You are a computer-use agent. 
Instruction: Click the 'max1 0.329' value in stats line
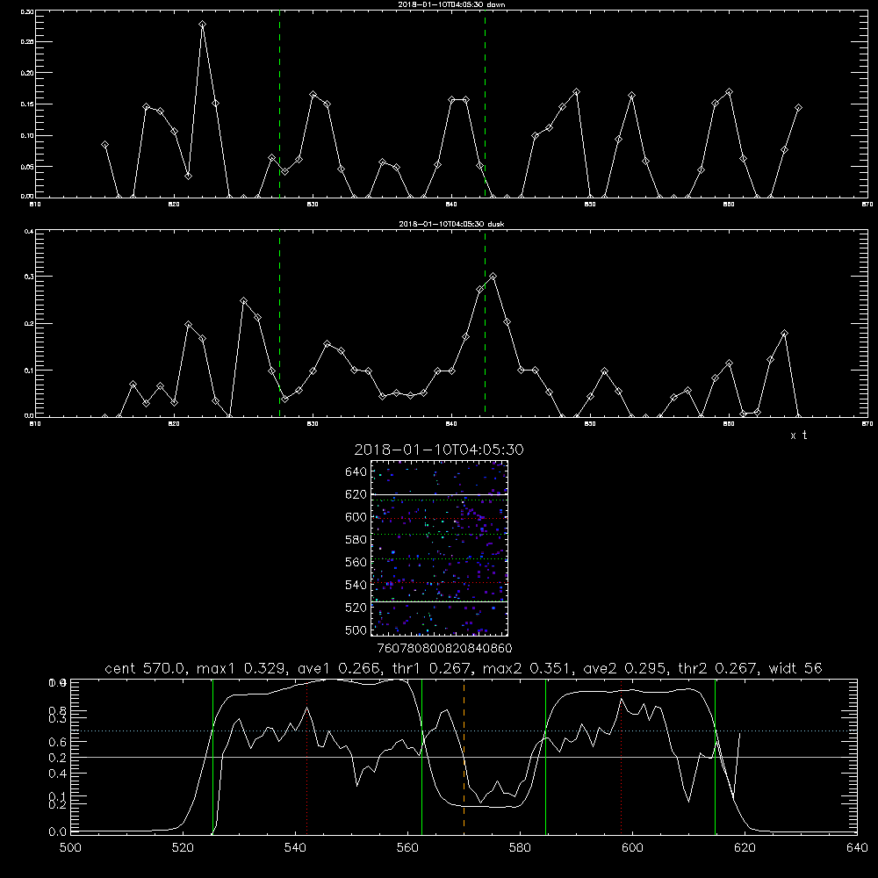[243, 668]
